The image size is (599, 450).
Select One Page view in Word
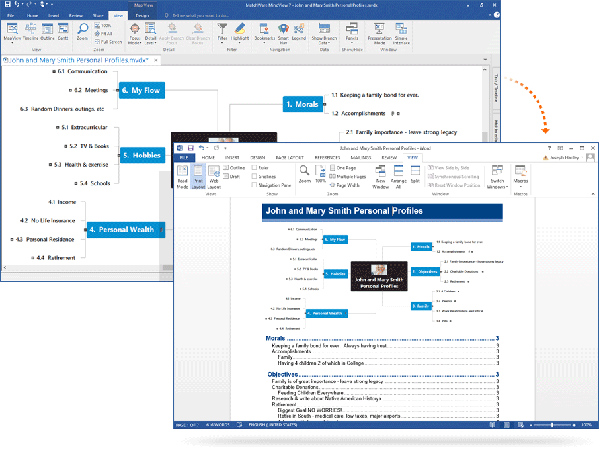[342, 168]
